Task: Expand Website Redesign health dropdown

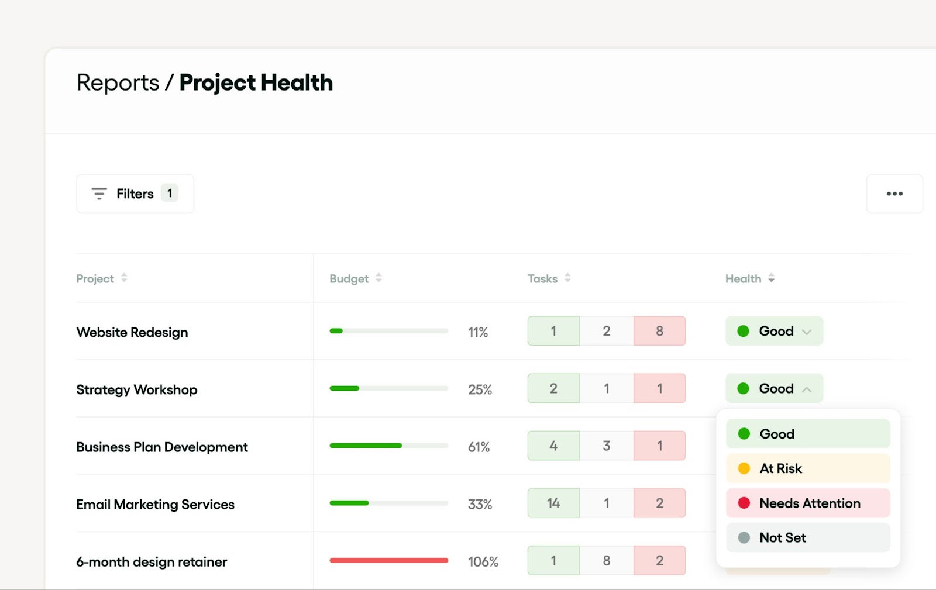Action: pyautogui.click(x=774, y=331)
